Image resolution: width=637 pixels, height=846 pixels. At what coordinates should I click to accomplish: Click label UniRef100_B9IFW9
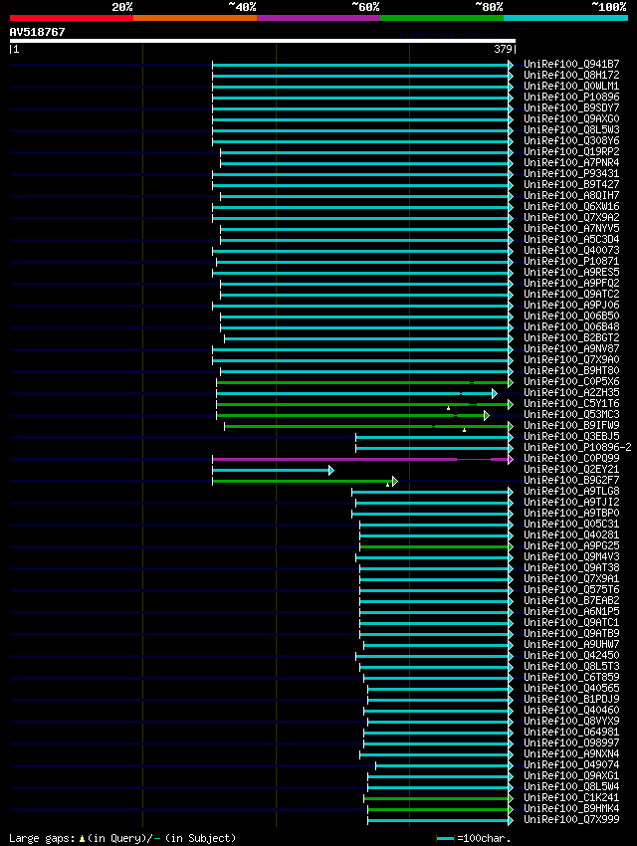click(571, 426)
